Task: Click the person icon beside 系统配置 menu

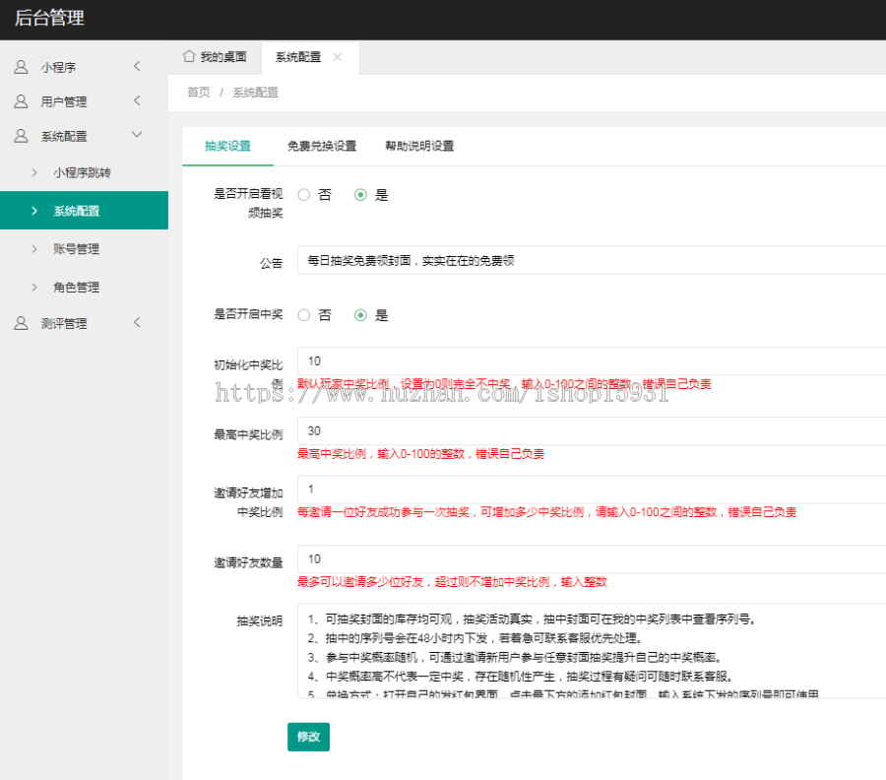Action: click(21, 136)
